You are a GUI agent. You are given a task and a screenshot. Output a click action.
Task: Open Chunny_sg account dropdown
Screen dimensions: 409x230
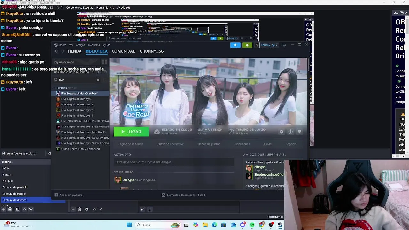[x=269, y=45]
